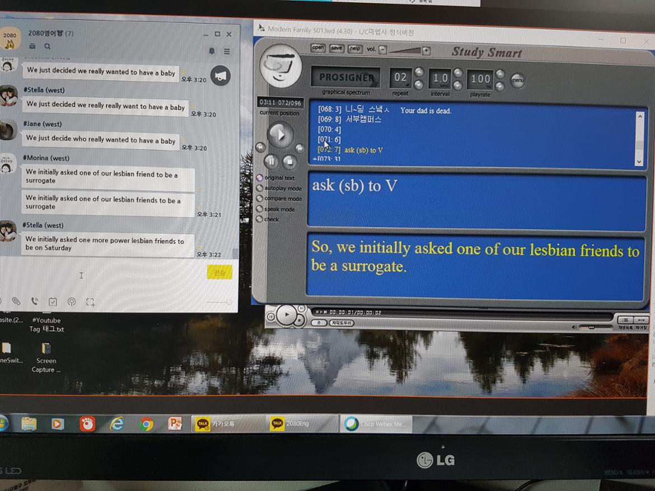Screen dimensions: 655x491
Task: Open the megaphone notice button in chat
Action: coord(221,75)
